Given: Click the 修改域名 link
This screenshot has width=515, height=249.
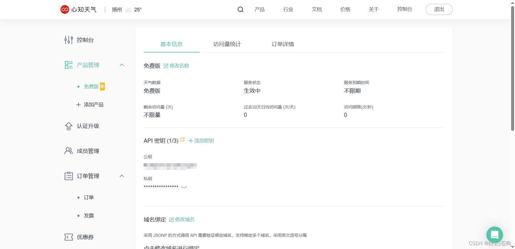Looking at the screenshot, I should 185,220.
